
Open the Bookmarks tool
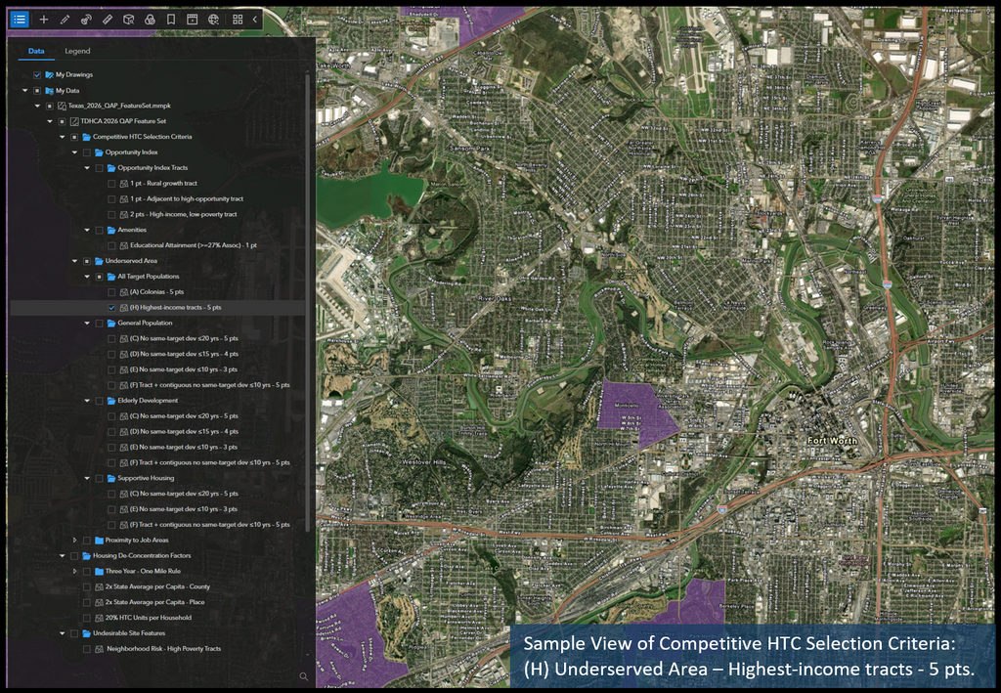[170, 19]
